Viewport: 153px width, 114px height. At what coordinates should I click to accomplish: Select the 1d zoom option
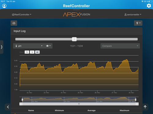click(32, 52)
